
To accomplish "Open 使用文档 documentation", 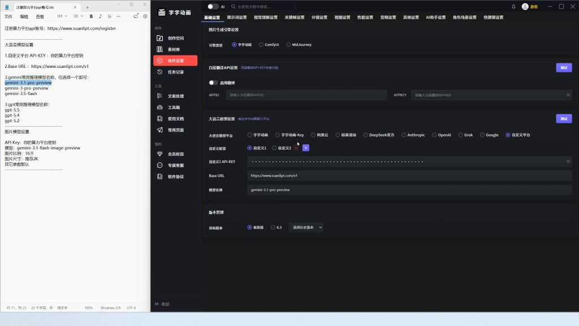I will (x=175, y=119).
